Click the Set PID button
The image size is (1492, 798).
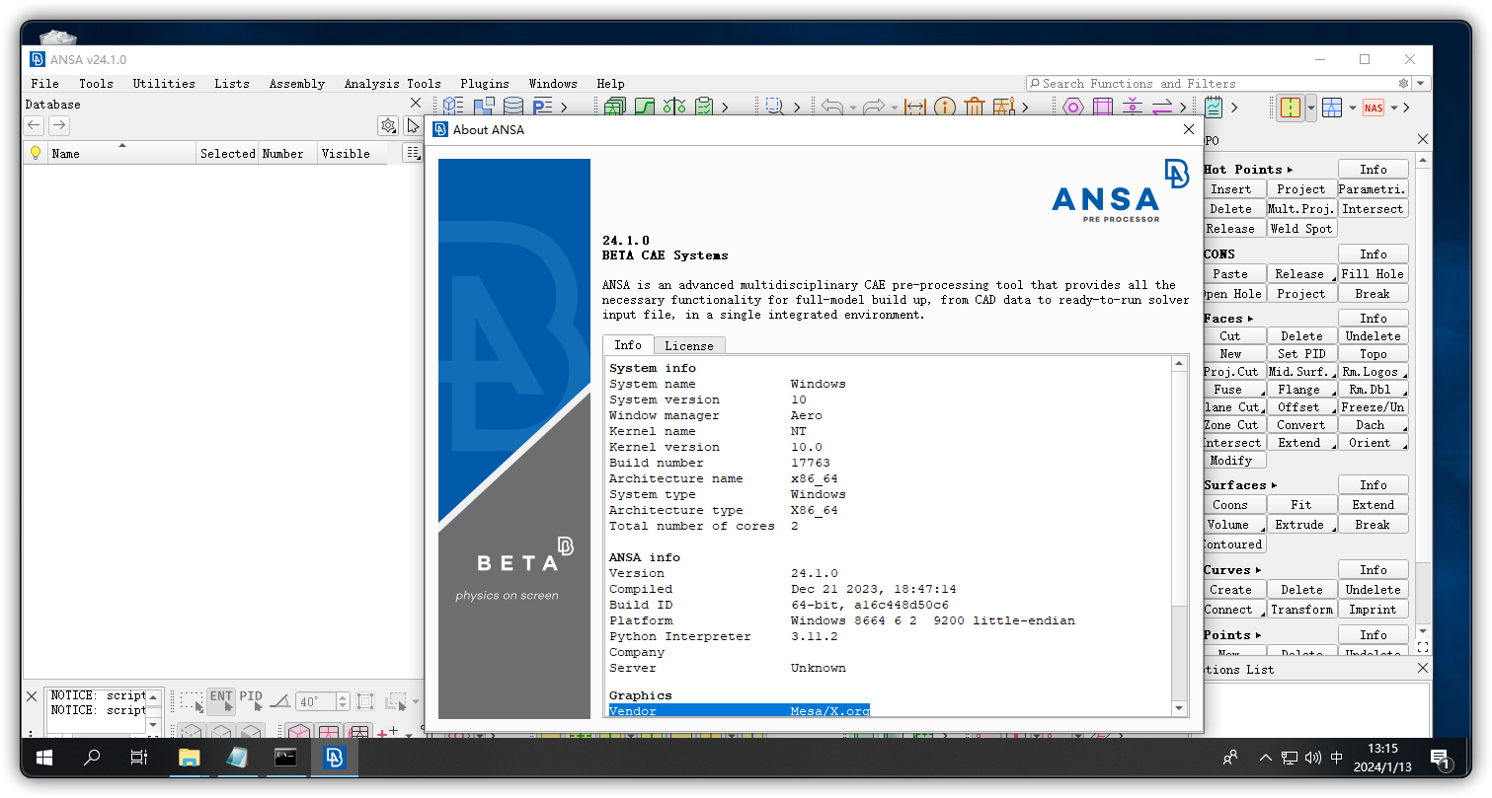[1301, 354]
